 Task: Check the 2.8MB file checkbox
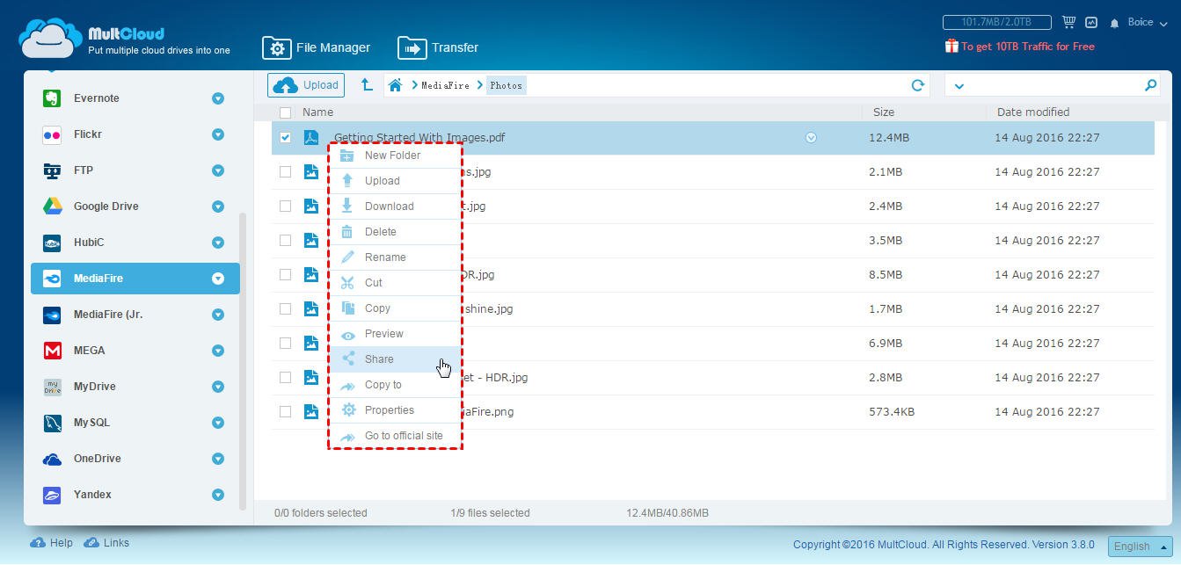[x=285, y=377]
